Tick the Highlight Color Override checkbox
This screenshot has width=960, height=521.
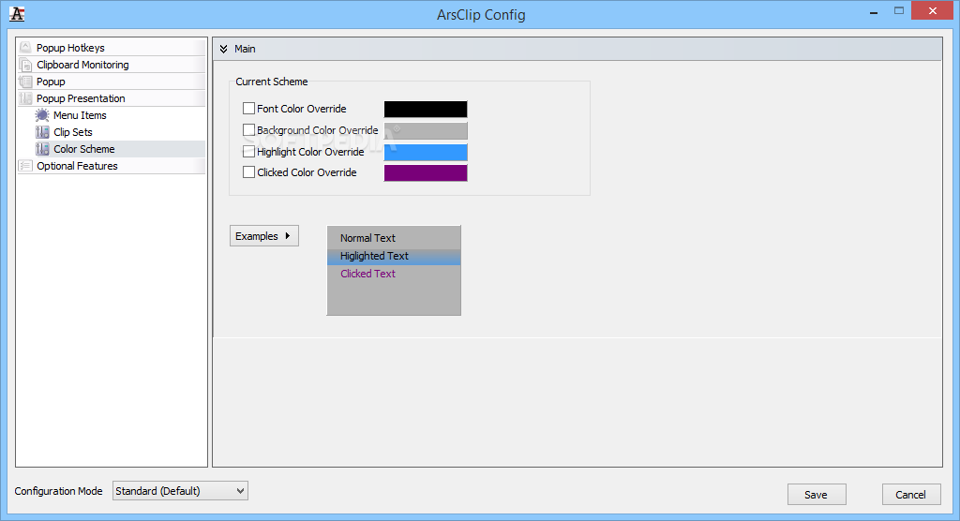(x=248, y=151)
